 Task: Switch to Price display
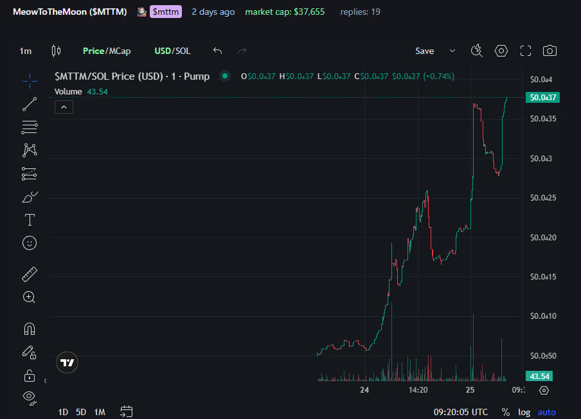[x=93, y=51]
